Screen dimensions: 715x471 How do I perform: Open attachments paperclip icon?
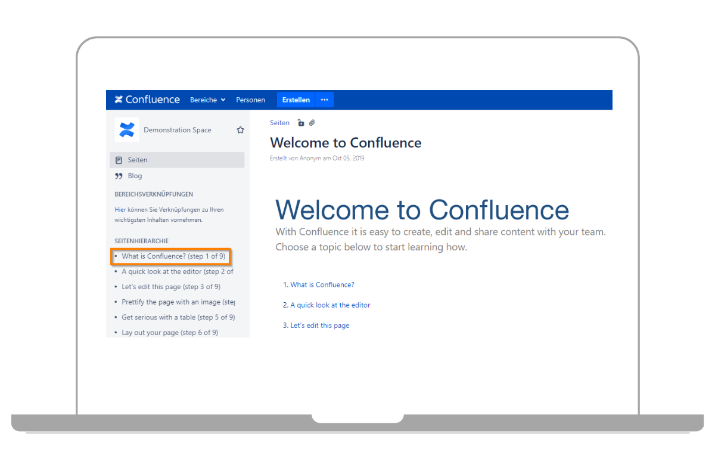pyautogui.click(x=312, y=123)
